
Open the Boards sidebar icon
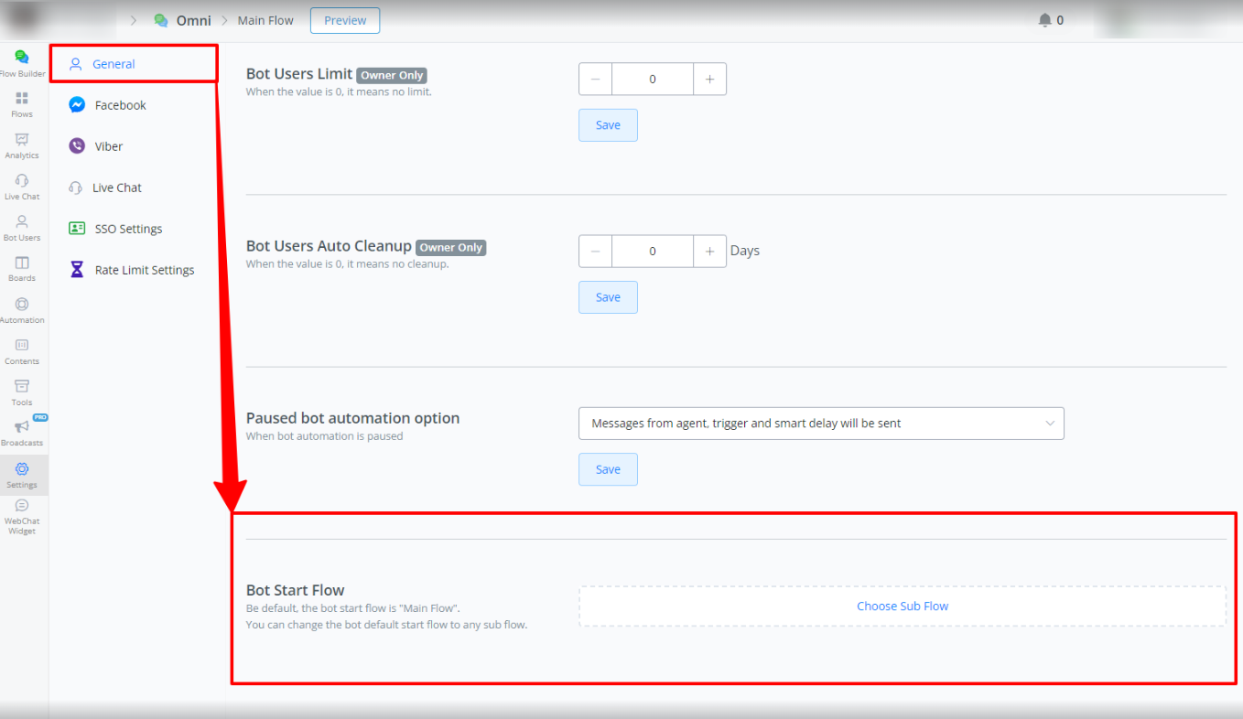point(22,269)
